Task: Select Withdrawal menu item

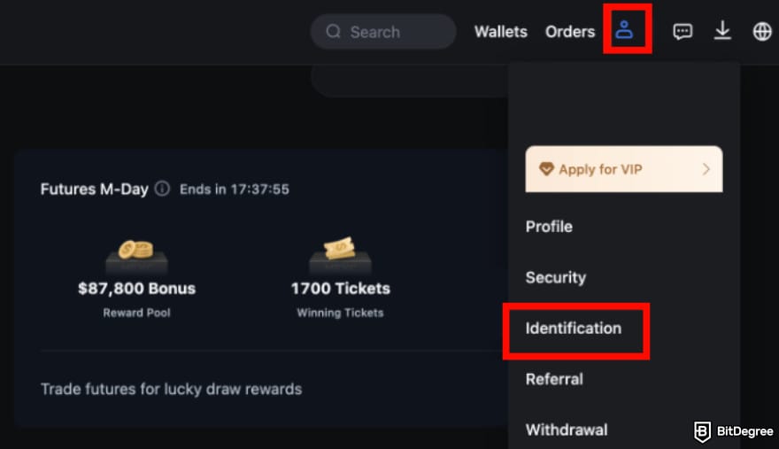Action: click(567, 430)
